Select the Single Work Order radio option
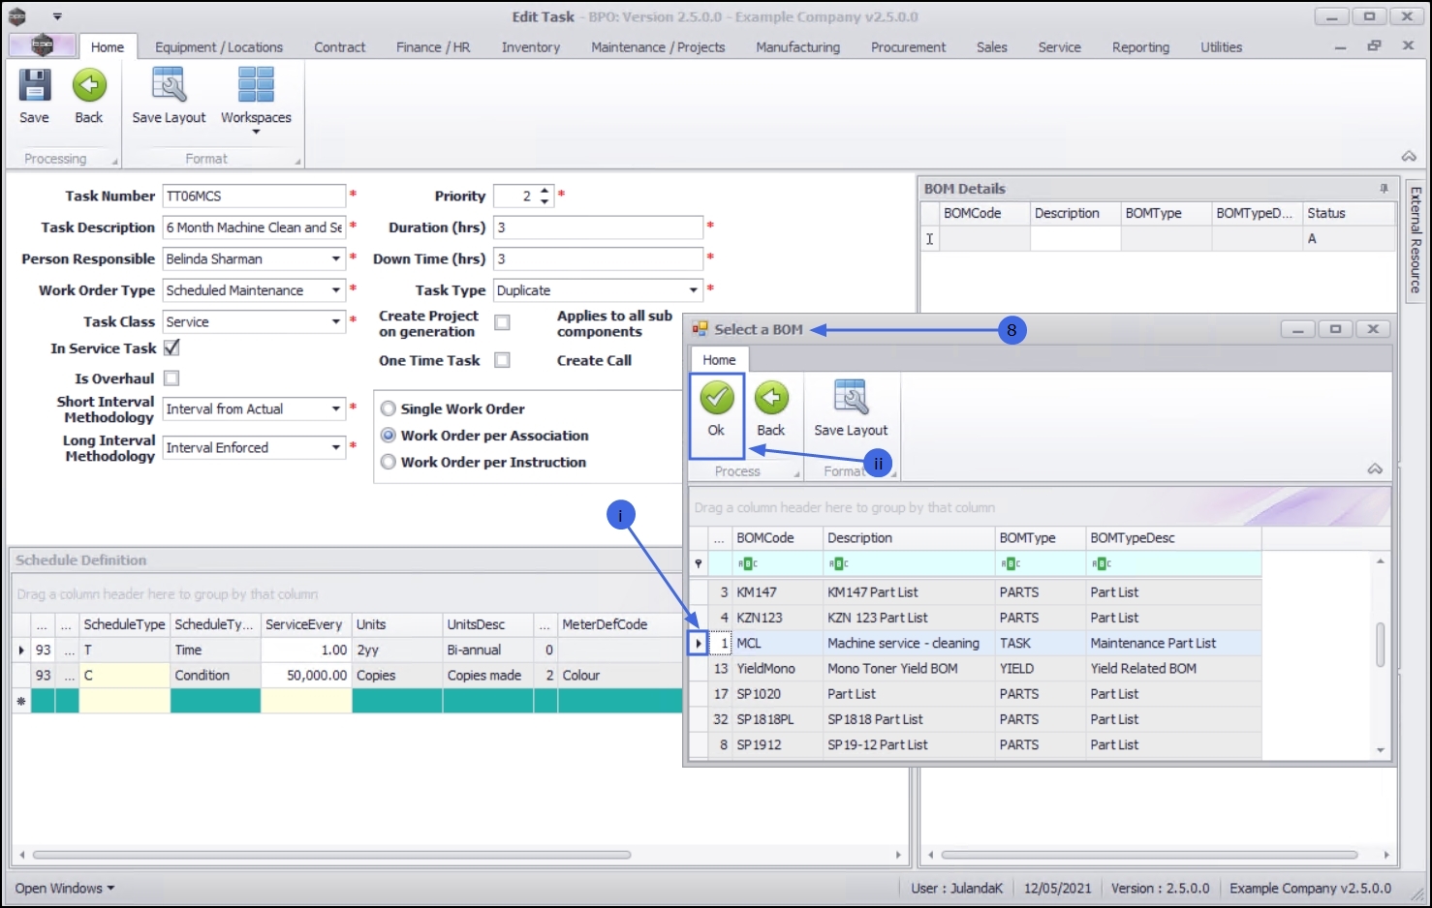1432x908 pixels. [x=389, y=409]
